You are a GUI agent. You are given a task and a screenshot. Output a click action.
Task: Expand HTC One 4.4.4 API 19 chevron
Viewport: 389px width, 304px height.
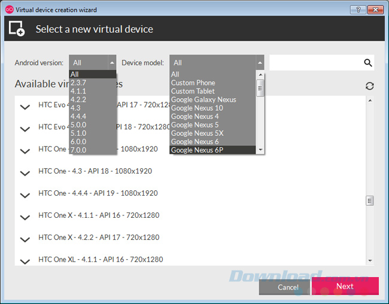(25, 195)
